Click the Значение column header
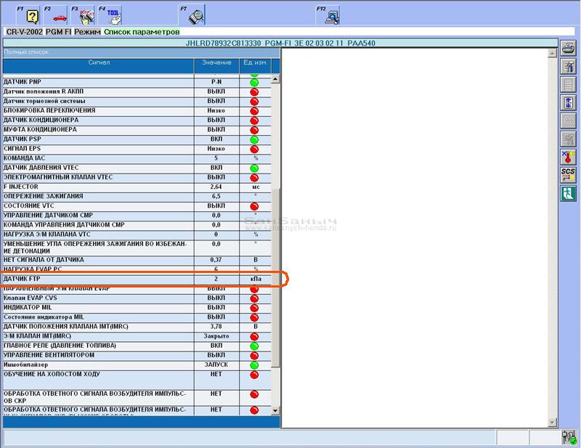This screenshot has height=448, width=581. (216, 63)
